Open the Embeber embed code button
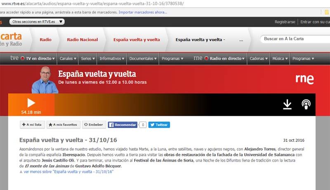This screenshot has height=190, width=330. pyautogui.click(x=94, y=124)
